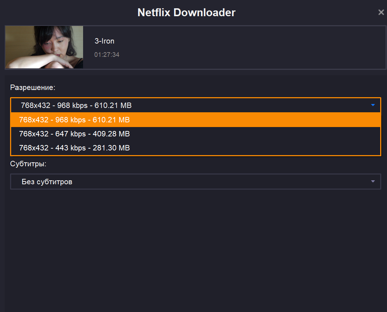Click "768x432" in the 443 kbps row
The image size is (387, 312).
tap(33, 148)
